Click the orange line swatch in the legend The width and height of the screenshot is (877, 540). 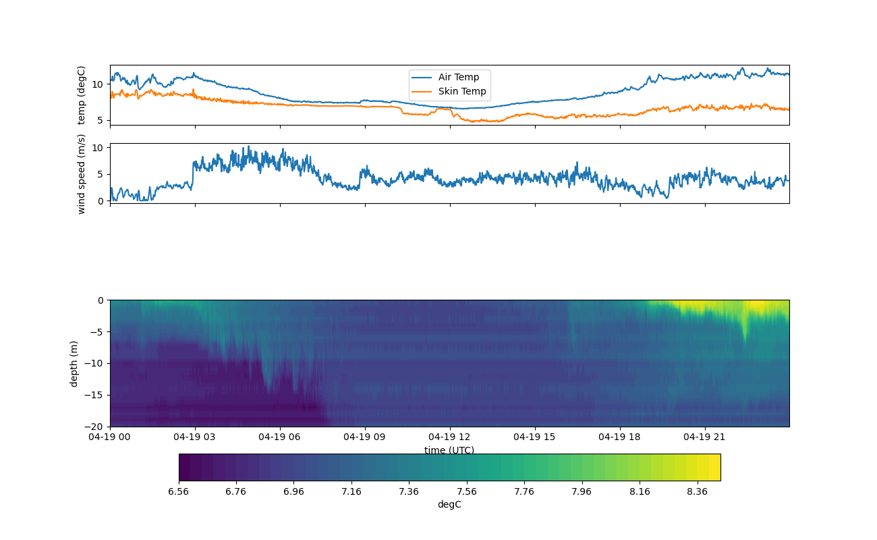click(x=423, y=92)
